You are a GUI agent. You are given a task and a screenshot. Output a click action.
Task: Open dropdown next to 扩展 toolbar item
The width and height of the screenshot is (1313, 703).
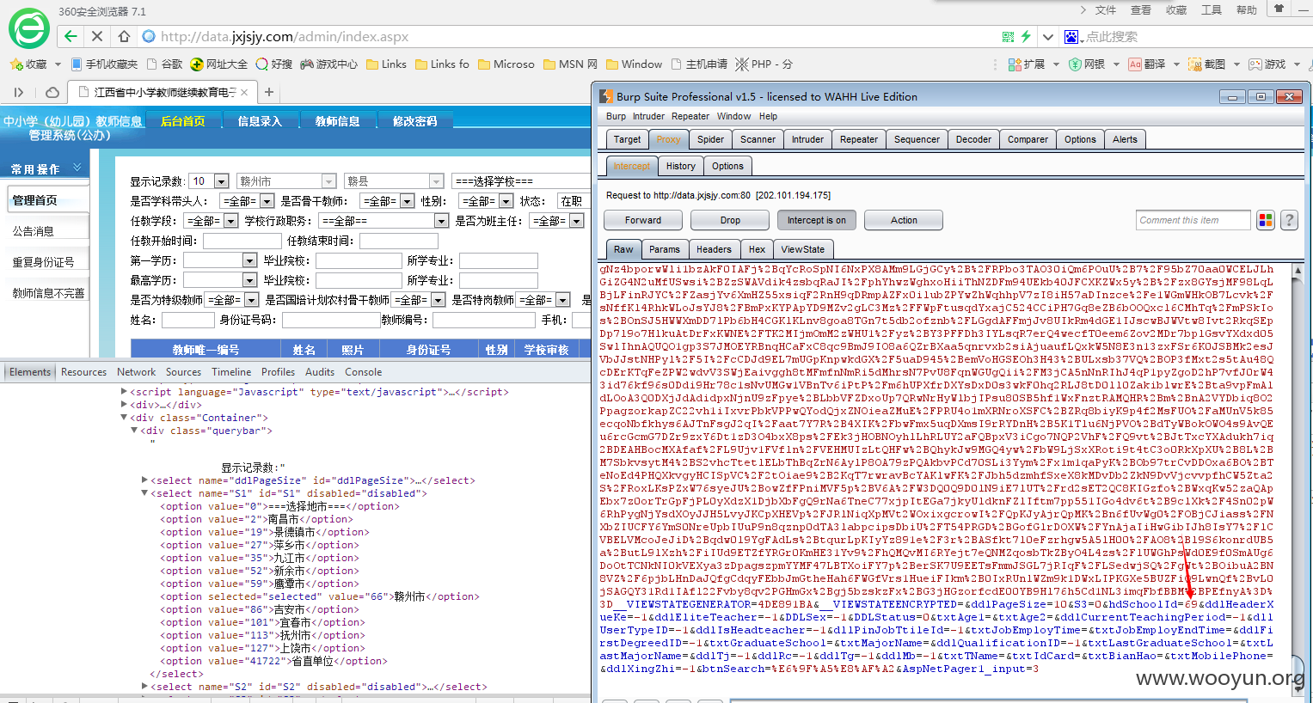(1056, 64)
